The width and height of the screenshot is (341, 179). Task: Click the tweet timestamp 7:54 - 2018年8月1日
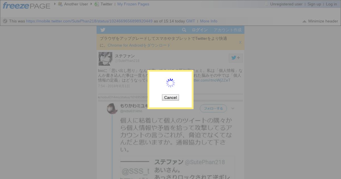tap(114, 86)
